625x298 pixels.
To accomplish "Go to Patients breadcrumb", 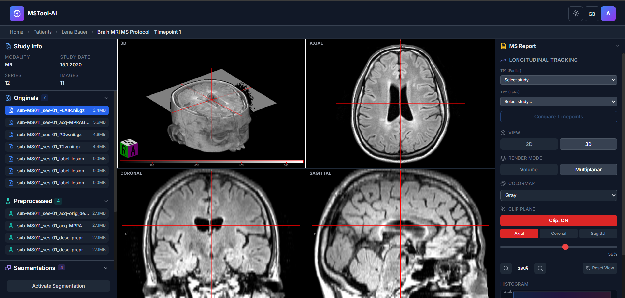I will pos(42,32).
